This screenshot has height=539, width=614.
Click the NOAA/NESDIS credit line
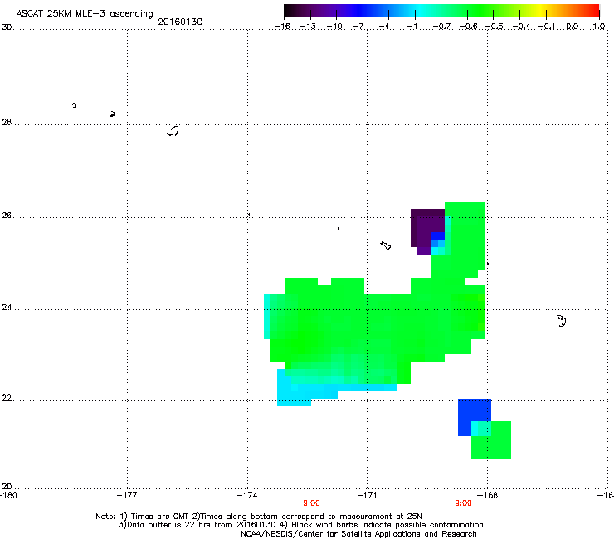pos(358,534)
